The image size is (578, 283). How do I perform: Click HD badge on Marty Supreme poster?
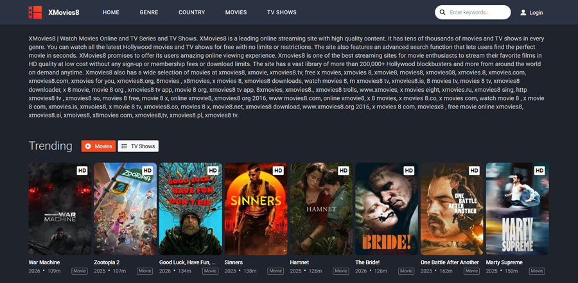[x=539, y=170]
